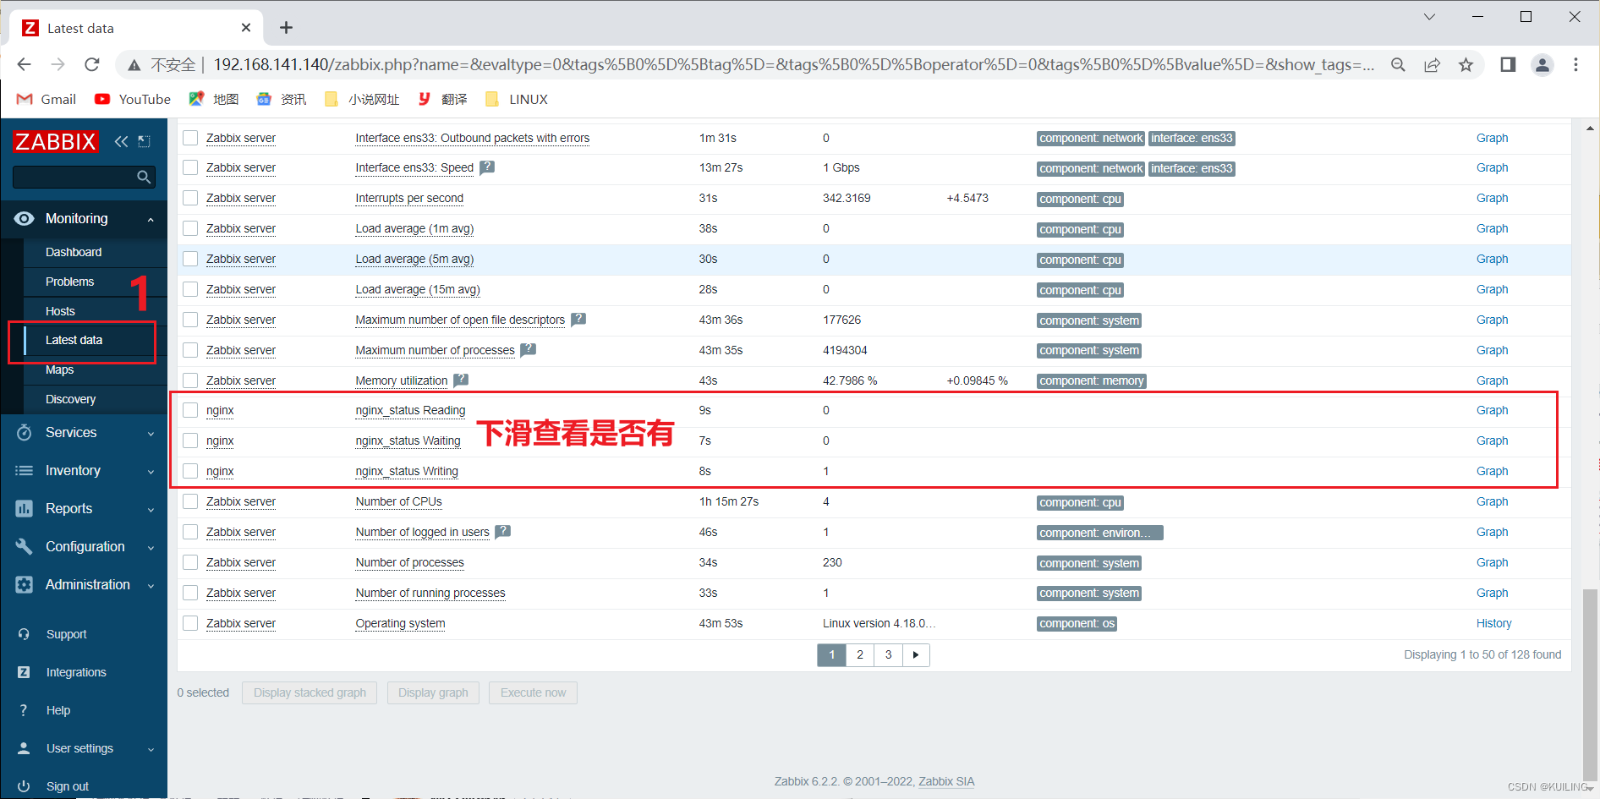Open Maps under Monitoring
This screenshot has height=799, width=1600.
tap(59, 369)
